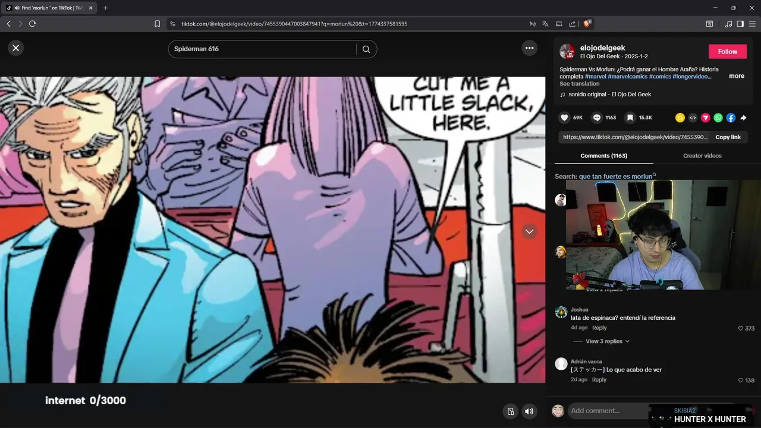This screenshot has width=761, height=428.
Task: Click elojodelgeek profile avatar
Action: pyautogui.click(x=568, y=51)
